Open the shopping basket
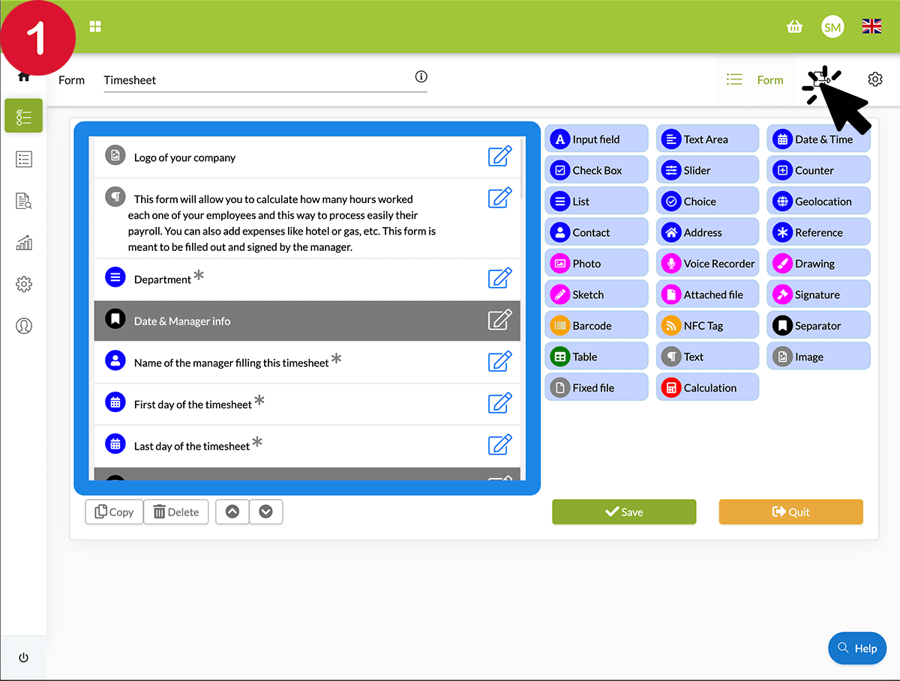Viewport: 900px width, 681px height. click(x=794, y=27)
